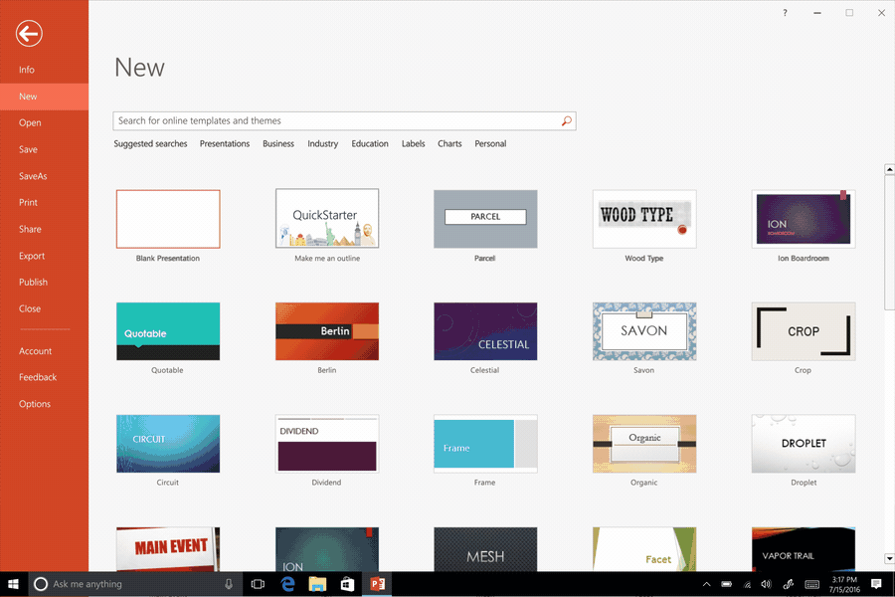Click the Cortana microphone icon
Screen dimensions: 895x597
(229, 584)
